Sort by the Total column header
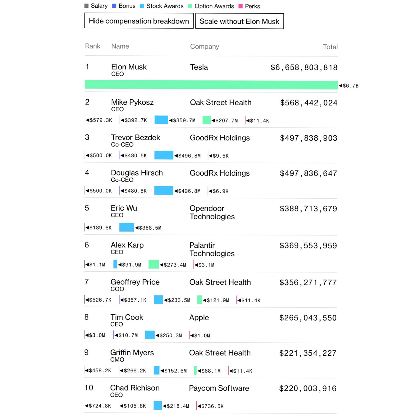The width and height of the screenshot is (419, 419). pyautogui.click(x=330, y=47)
